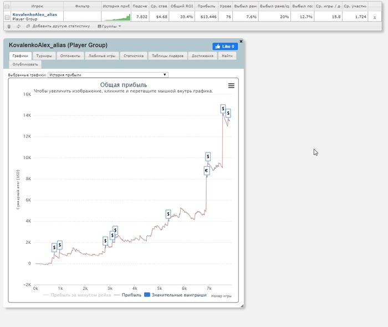This screenshot has width=388, height=327.
Task: Click the 12.7% value cell
Action: pos(303,17)
